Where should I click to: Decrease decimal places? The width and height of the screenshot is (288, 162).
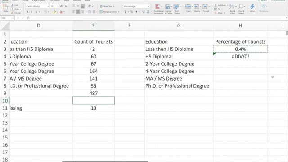tap(148, 12)
